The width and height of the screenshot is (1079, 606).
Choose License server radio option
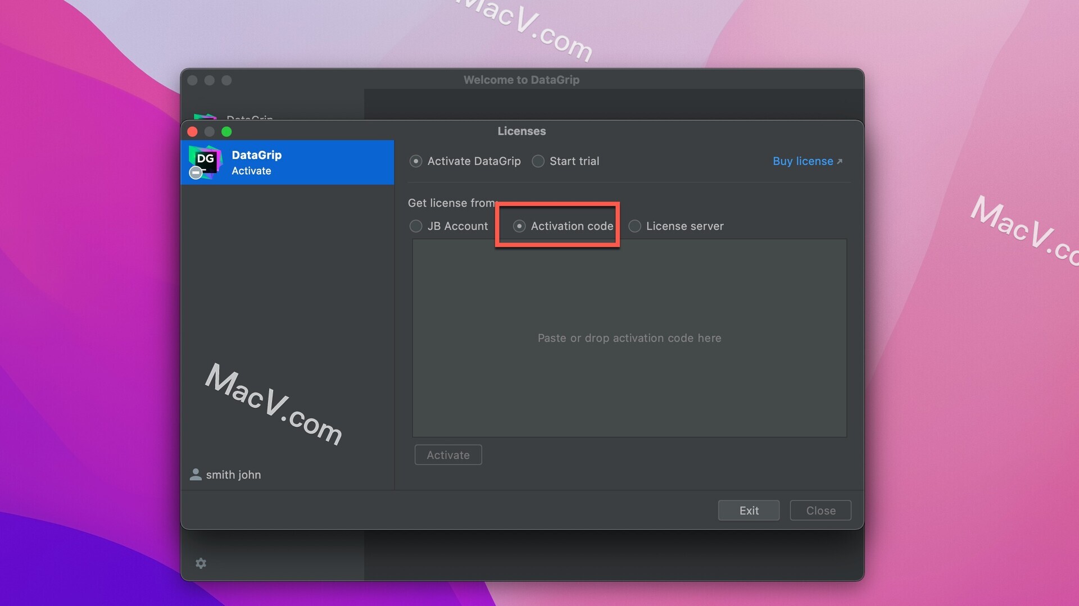pos(634,226)
